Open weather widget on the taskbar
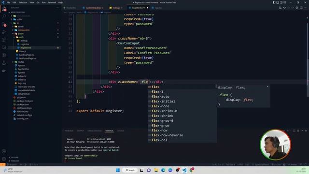Screen dimensions: 309x174 click(13, 170)
